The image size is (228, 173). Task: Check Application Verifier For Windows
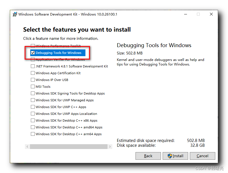click(x=33, y=60)
